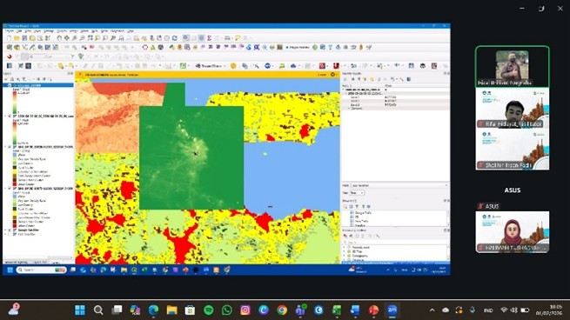Click the message bar gear icon
The height and width of the screenshot is (320, 570).
pyautogui.click(x=332, y=75)
